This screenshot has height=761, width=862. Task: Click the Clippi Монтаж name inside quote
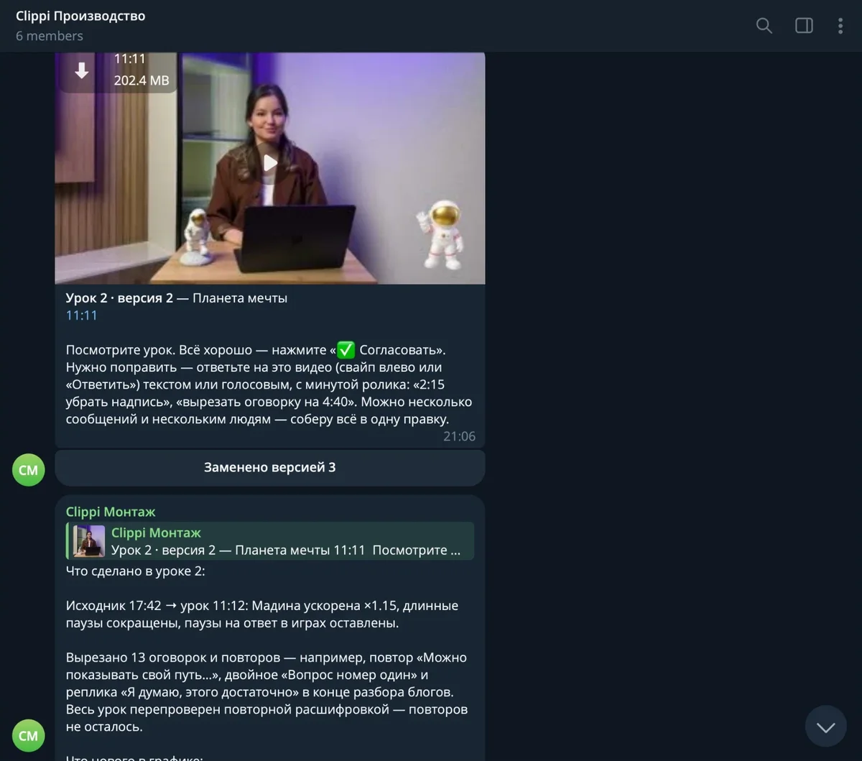pos(156,532)
